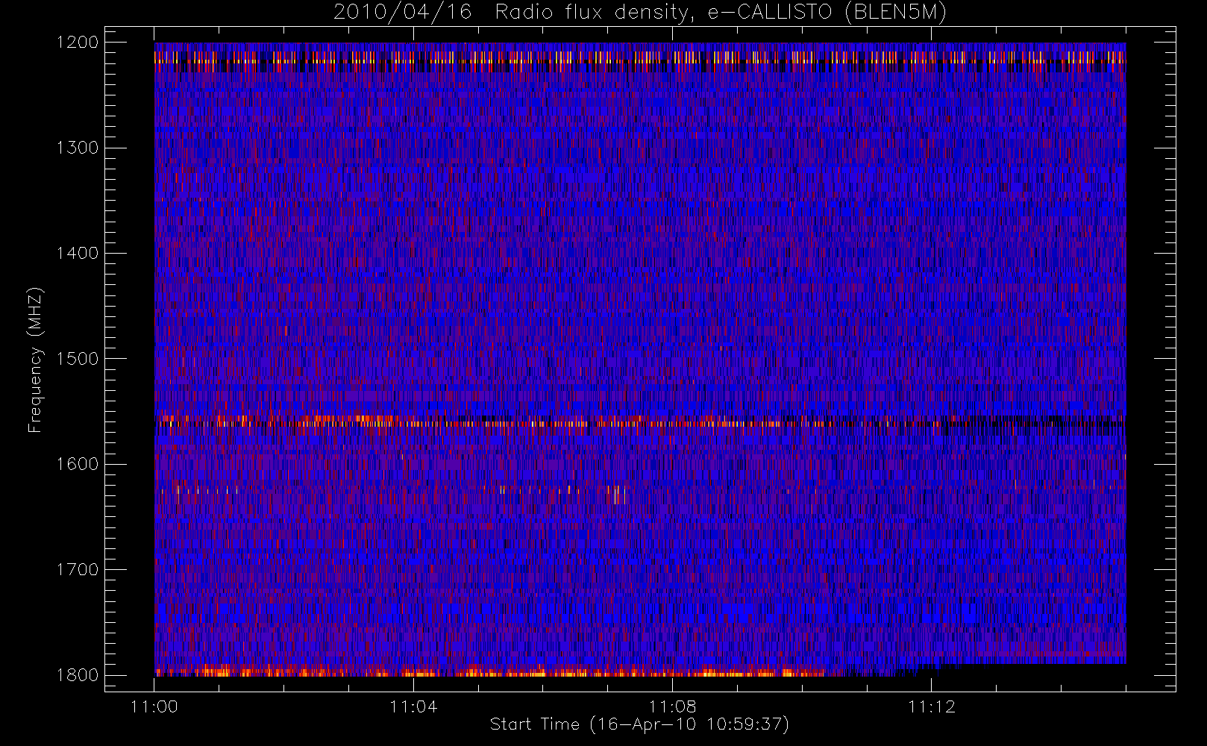
Task: Click the "Start Time (16-Apr-10 10:59:37)" label
Action: point(639,724)
